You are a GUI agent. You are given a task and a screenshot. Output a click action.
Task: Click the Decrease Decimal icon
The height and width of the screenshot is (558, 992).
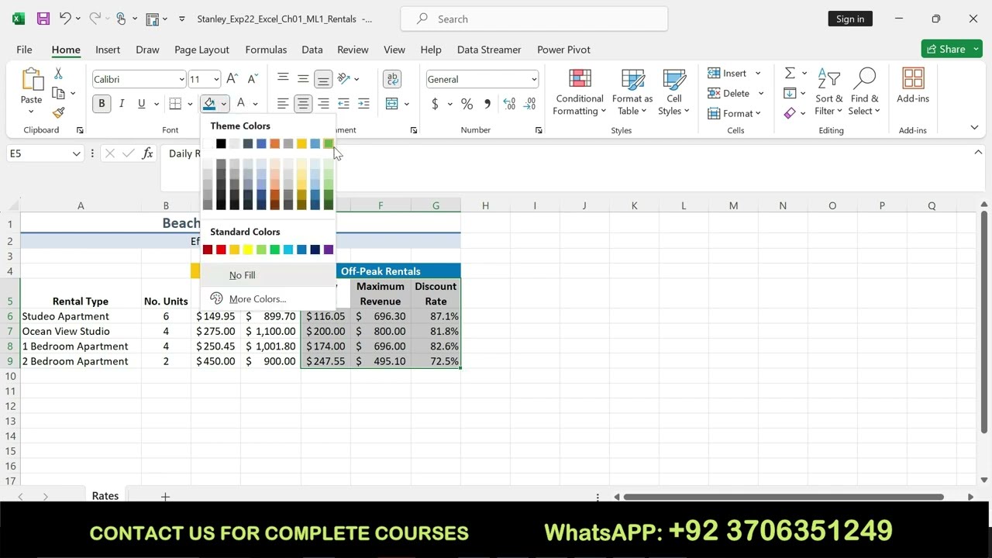click(530, 103)
